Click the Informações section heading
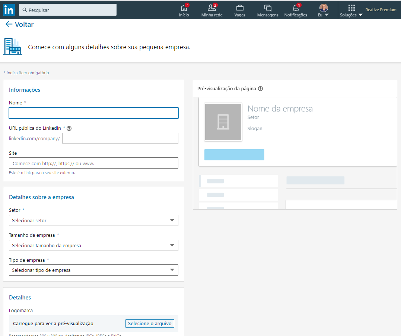The height and width of the screenshot is (336, 401). pyautogui.click(x=25, y=90)
